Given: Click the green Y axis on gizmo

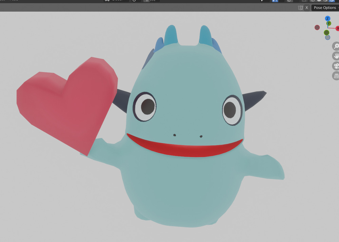Looking at the screenshot, I should tap(328, 23).
